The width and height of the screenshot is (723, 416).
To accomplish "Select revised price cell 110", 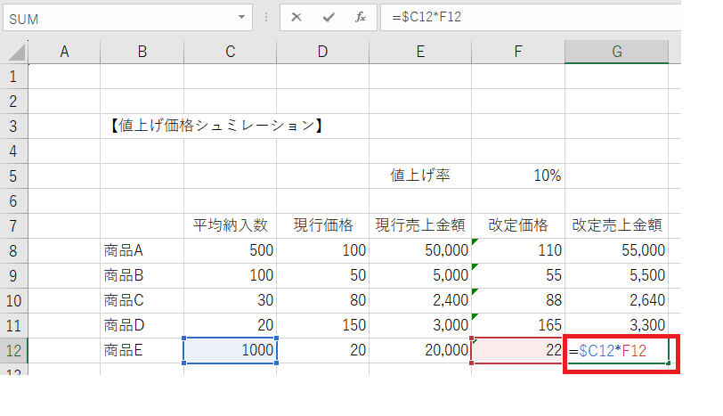I will coord(518,250).
